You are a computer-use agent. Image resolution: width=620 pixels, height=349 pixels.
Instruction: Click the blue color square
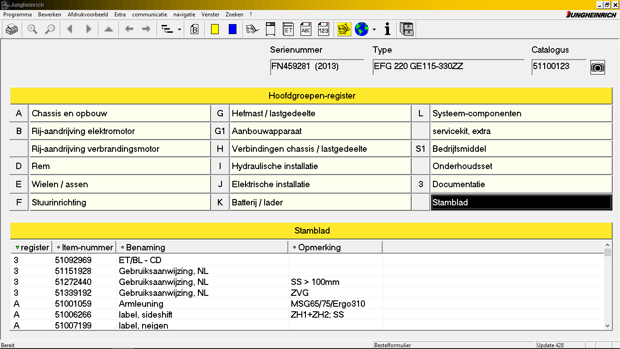click(x=232, y=30)
